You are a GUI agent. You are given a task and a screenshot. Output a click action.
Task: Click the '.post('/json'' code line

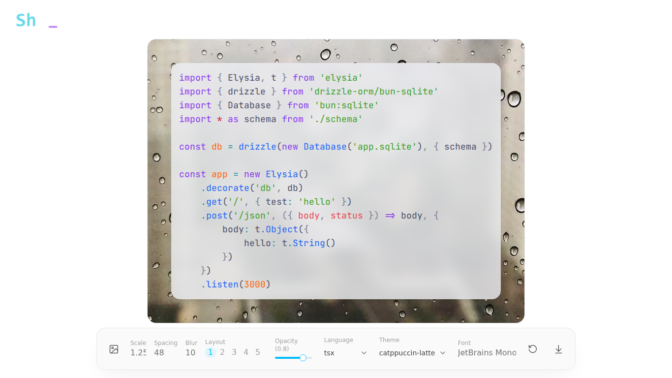[320, 216]
